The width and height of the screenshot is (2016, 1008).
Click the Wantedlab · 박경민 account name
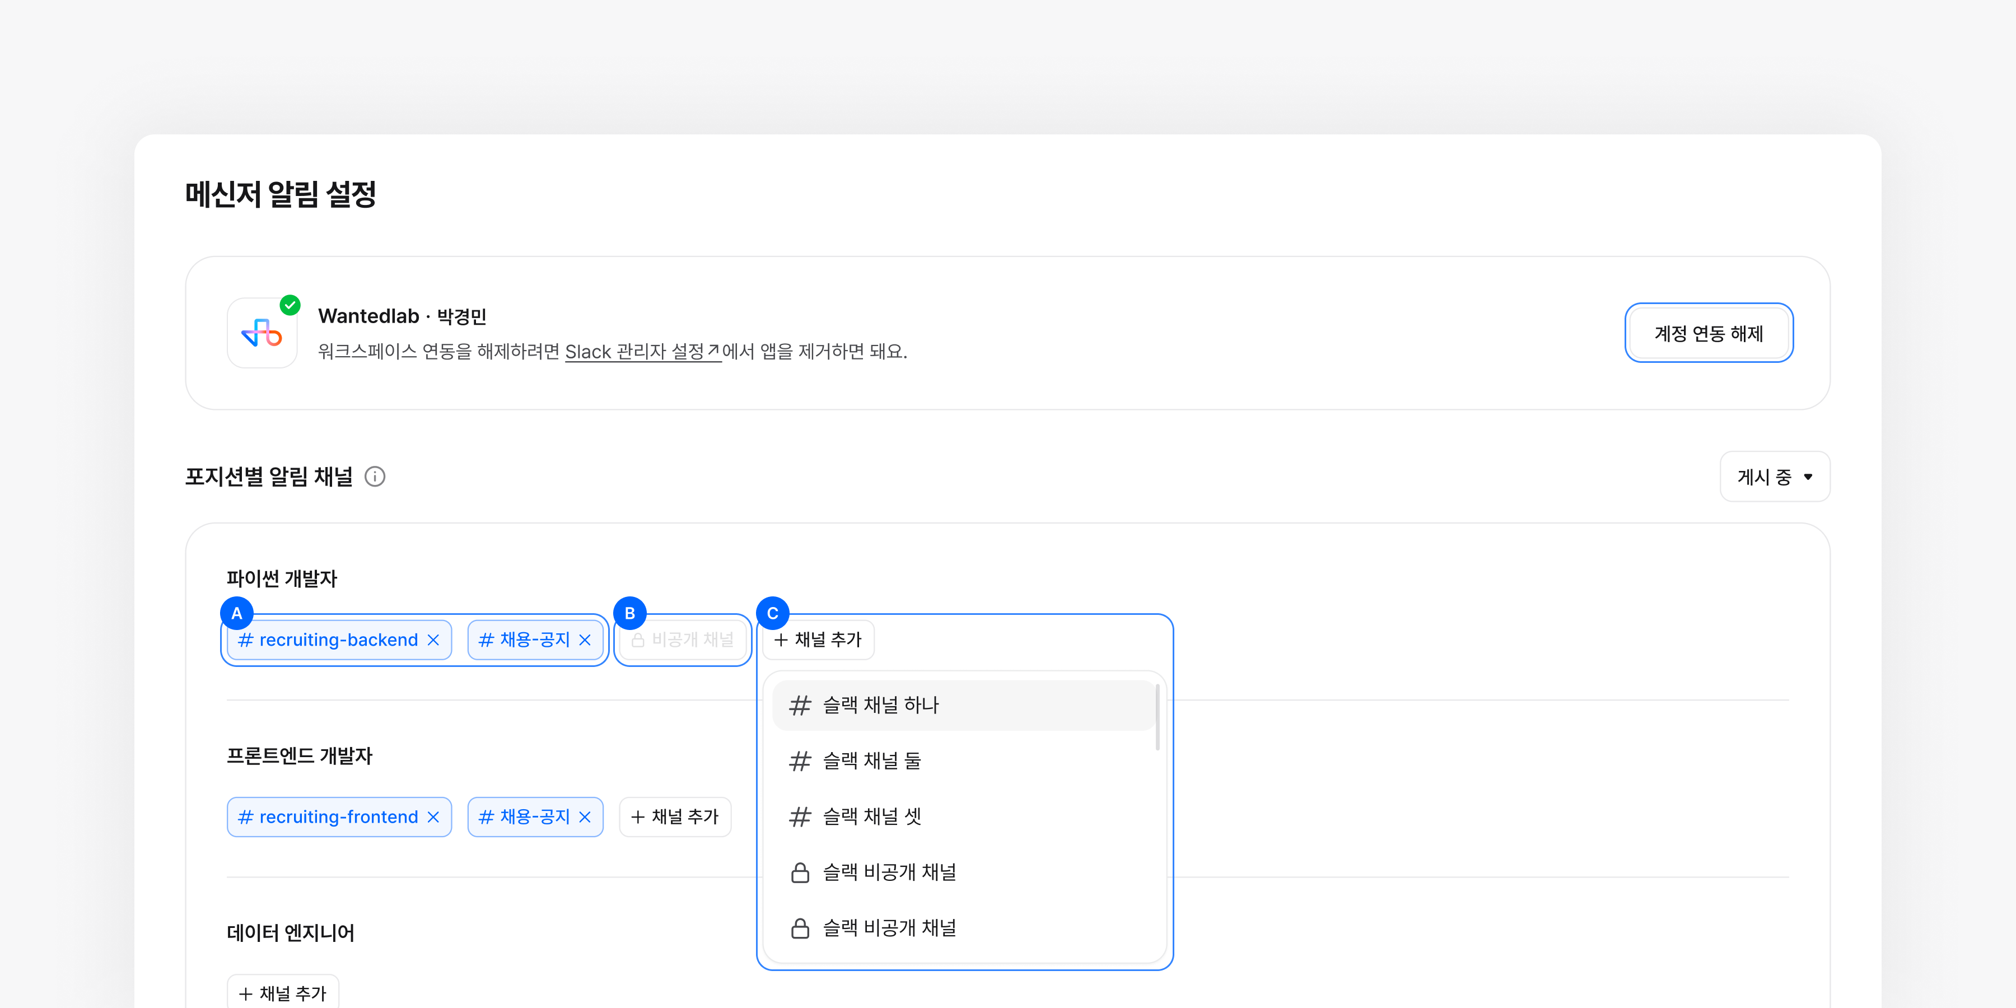pos(402,316)
